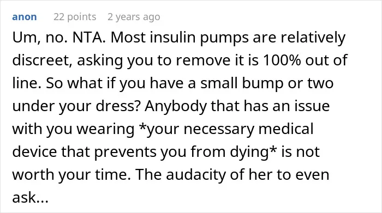
Task: Click the 100% text in the comment
Action: [x=282, y=60]
